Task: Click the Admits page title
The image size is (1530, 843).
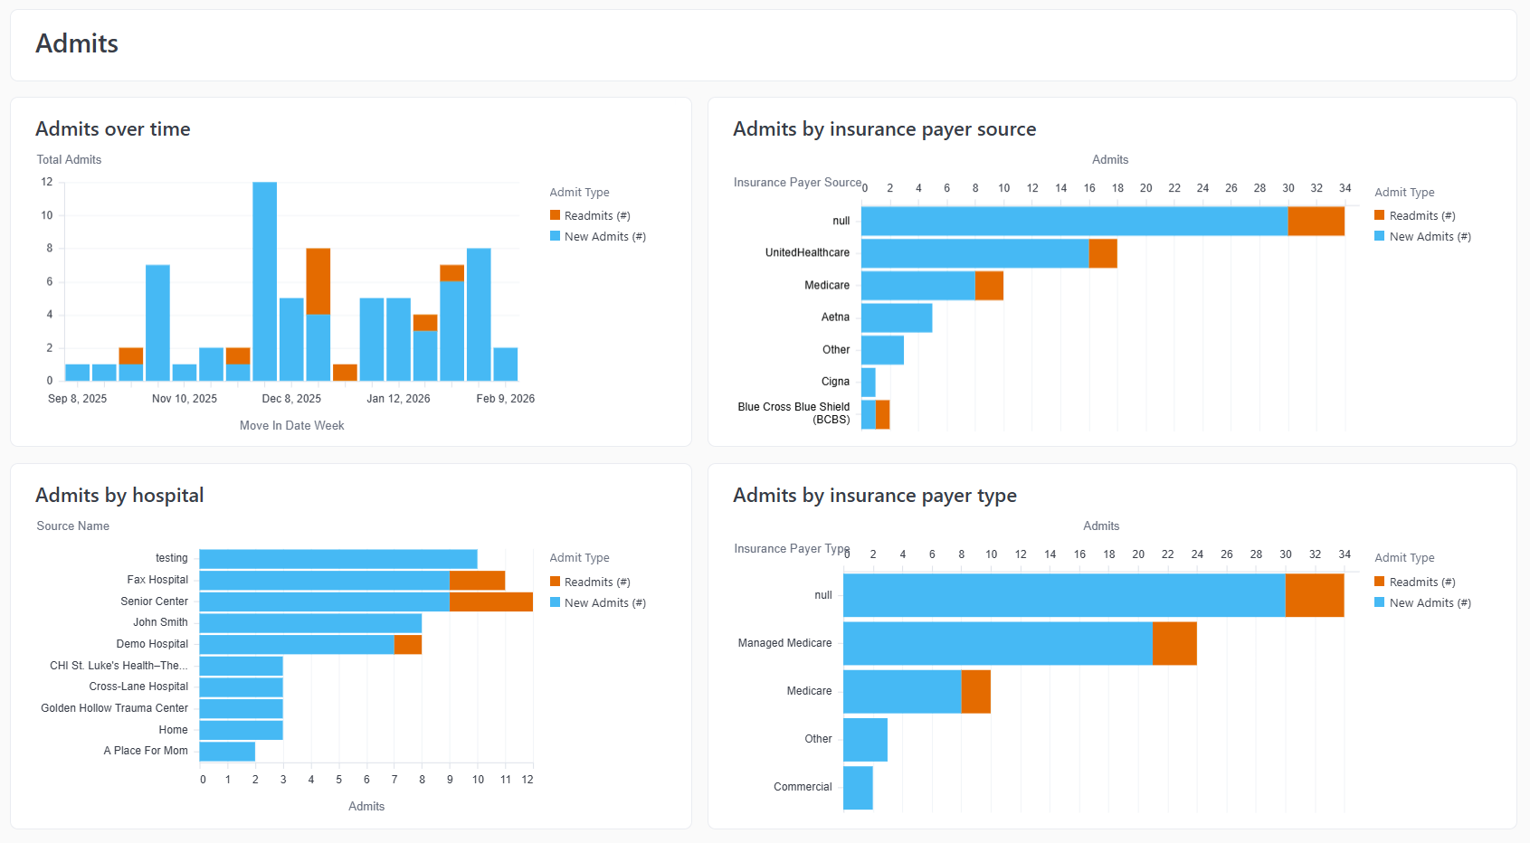Action: pyautogui.click(x=77, y=43)
